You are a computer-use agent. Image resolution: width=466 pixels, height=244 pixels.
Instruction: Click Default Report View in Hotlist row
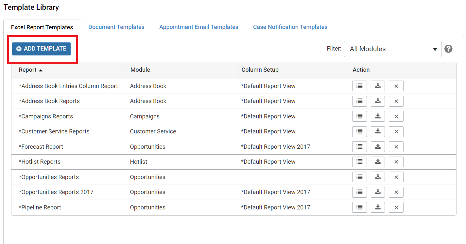(268, 162)
